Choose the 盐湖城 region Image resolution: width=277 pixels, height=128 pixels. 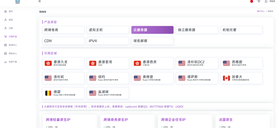(x=108, y=93)
